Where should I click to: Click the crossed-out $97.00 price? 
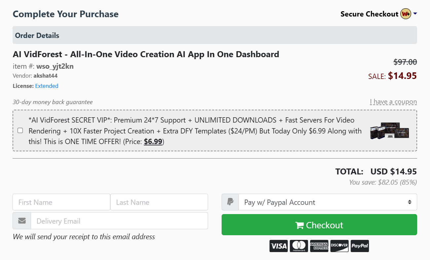click(405, 62)
